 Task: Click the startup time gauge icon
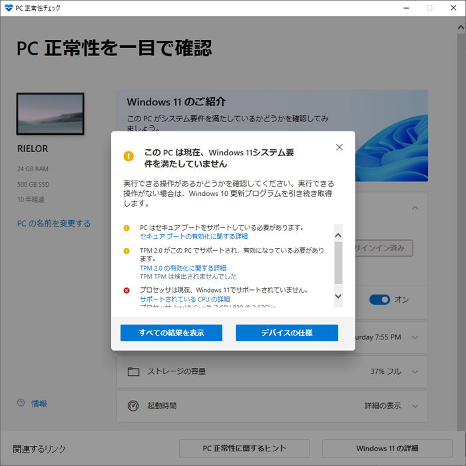tap(133, 405)
